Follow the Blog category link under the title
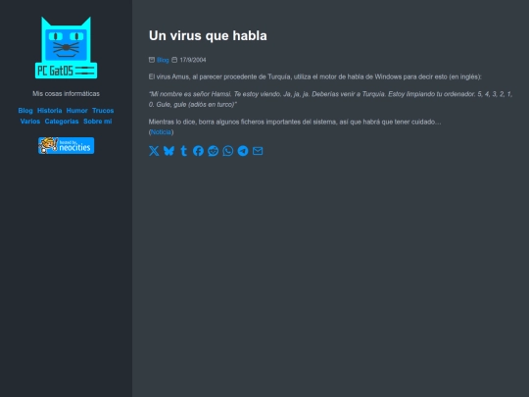The image size is (529, 397). tap(163, 60)
